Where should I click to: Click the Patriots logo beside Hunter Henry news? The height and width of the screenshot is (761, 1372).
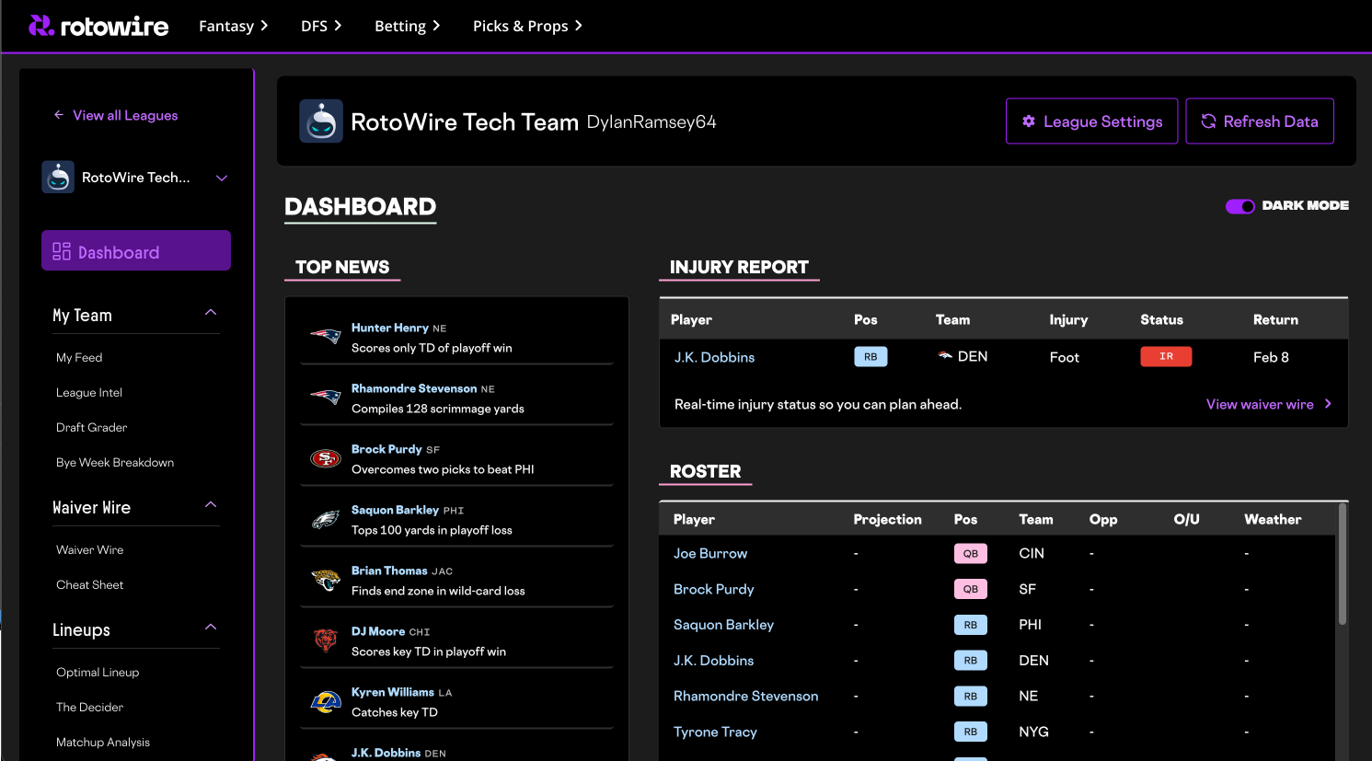tap(326, 337)
